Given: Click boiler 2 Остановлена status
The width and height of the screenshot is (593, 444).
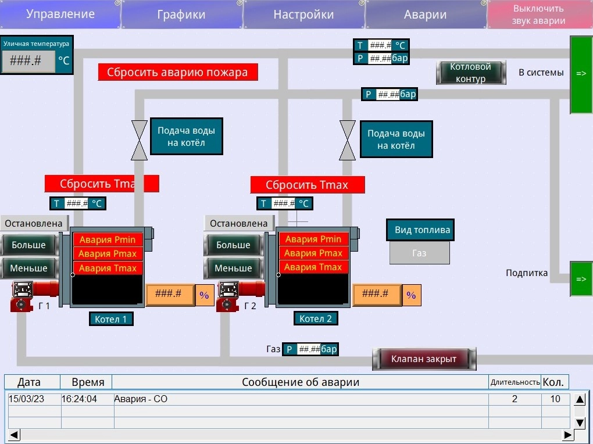Looking at the screenshot, I should coord(238,223).
